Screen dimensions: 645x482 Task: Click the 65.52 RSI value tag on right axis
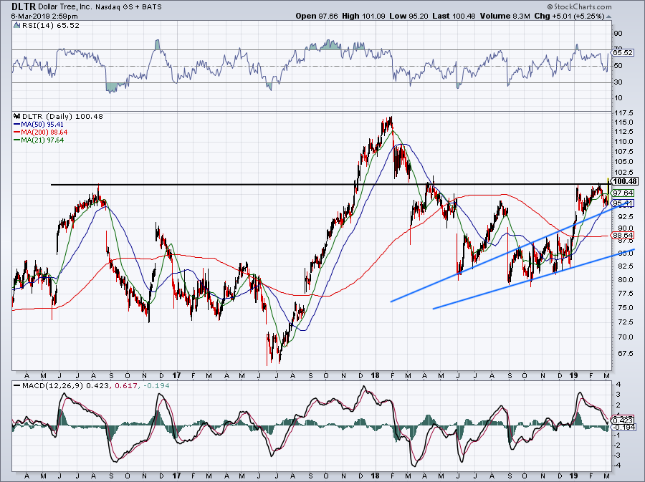pos(623,52)
